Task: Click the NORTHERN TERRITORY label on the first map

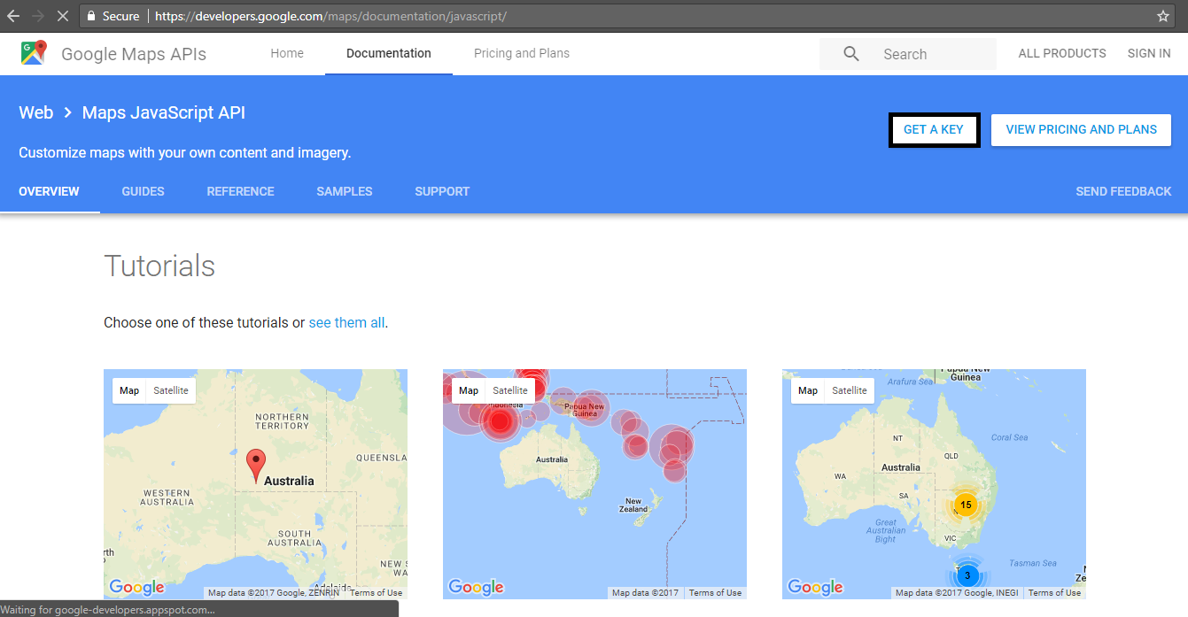Action: point(282,420)
